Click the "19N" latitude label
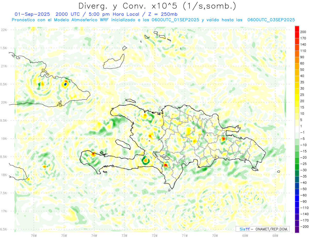Image resolution: width=309 pixels, height=239 pixels. click(x=4, y=138)
